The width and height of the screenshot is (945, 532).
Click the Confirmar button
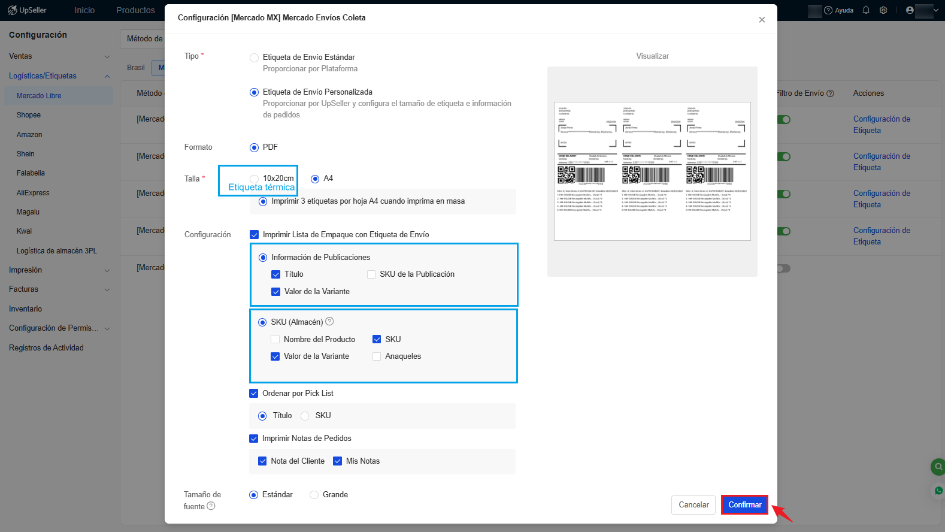(x=744, y=505)
